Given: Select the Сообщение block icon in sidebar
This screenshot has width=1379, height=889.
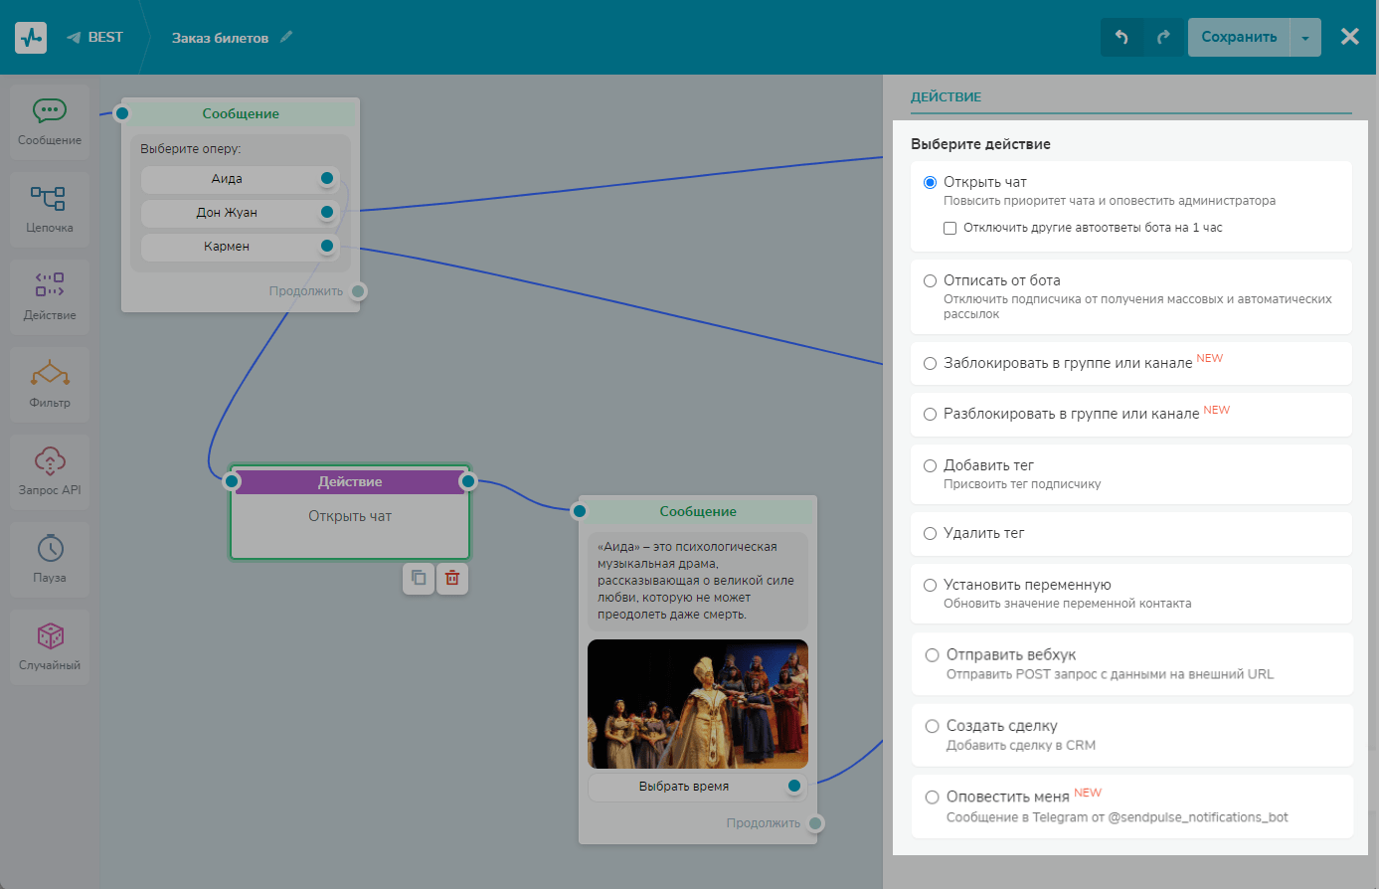Looking at the screenshot, I should [49, 111].
